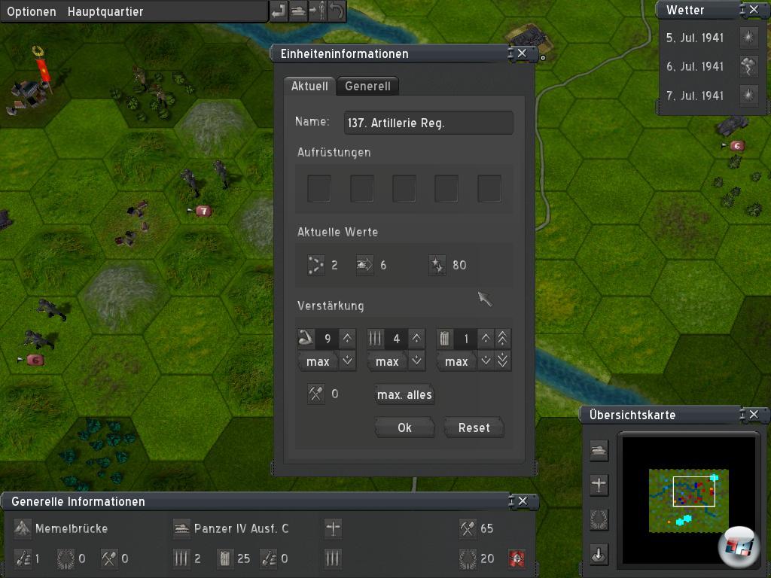Decrease ammunition value using its down arrow
The width and height of the screenshot is (771, 578).
coord(416,361)
